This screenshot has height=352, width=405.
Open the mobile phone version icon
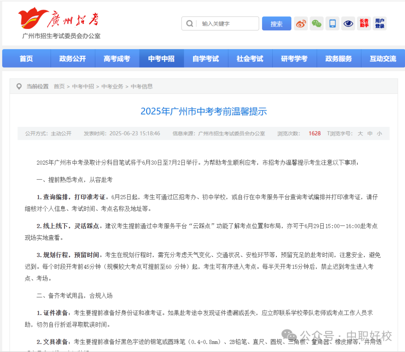[332, 24]
